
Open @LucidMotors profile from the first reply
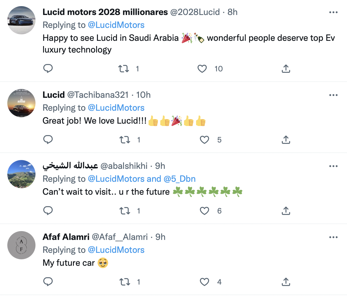116,25
